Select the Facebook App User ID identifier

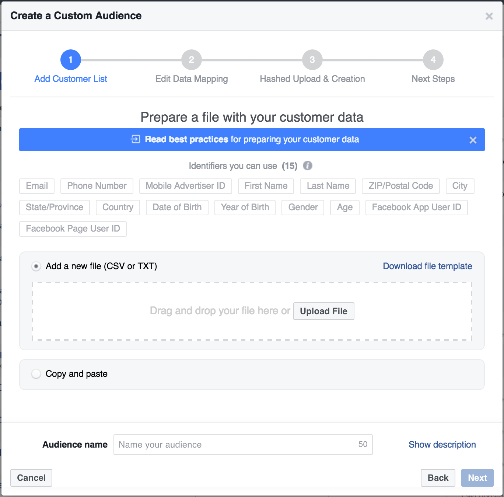click(x=416, y=207)
